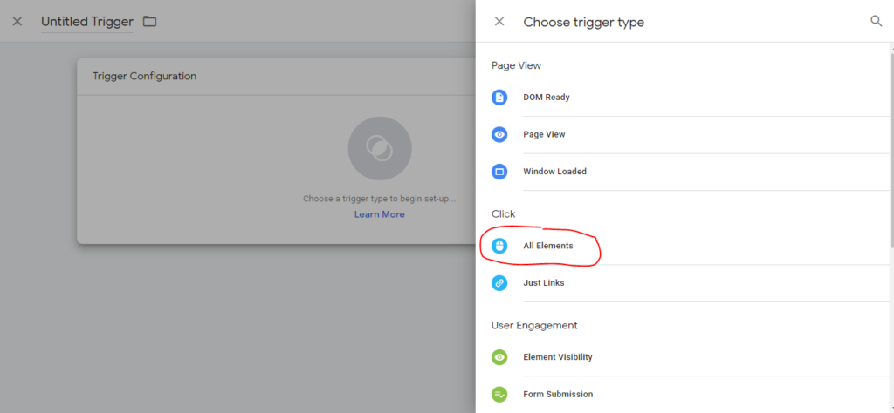Click the DOM Ready document icon
The image size is (894, 413).
pyautogui.click(x=499, y=98)
